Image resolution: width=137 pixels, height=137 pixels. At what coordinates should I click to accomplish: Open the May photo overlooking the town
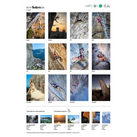click(35, 57)
